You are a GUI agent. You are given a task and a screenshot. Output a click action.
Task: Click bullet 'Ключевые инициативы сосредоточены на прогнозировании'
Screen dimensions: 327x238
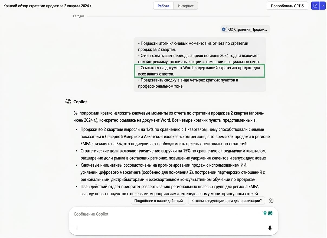(x=172, y=172)
